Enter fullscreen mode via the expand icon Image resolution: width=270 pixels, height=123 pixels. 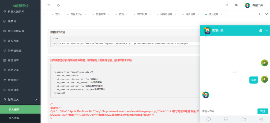point(226,5)
